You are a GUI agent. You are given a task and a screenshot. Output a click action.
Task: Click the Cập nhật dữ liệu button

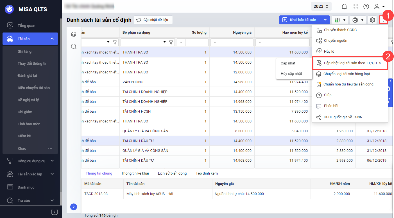point(153,20)
